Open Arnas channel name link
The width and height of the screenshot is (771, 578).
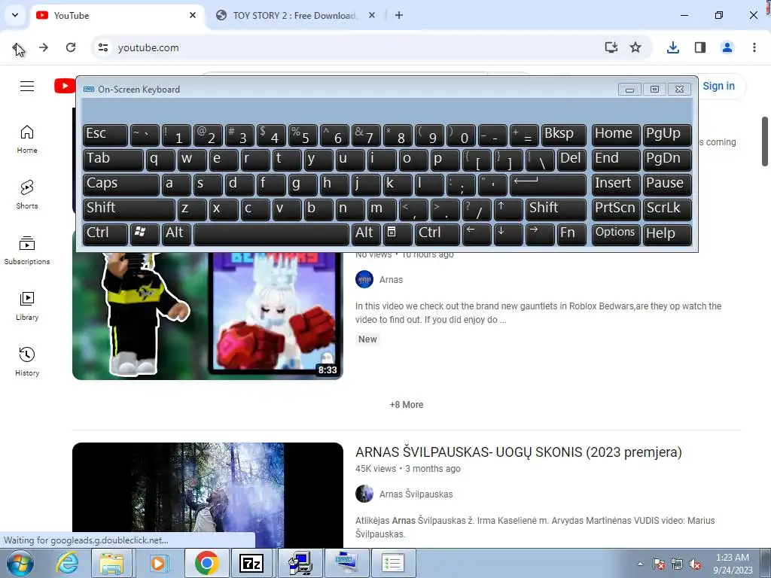(391, 280)
